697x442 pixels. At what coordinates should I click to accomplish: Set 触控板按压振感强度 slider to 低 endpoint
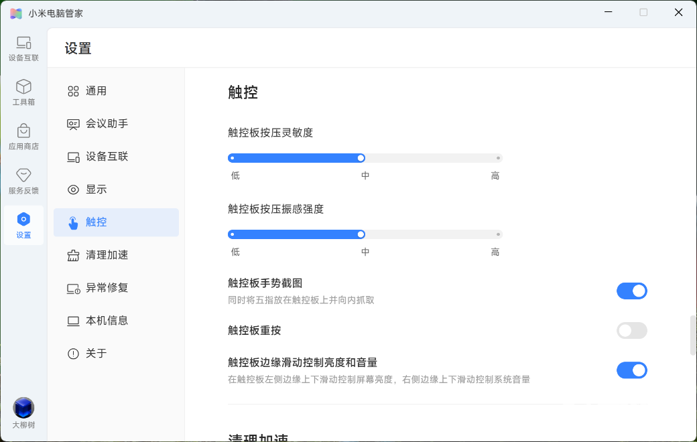point(231,234)
